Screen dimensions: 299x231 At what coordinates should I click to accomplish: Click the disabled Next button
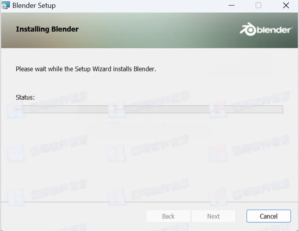pos(213,216)
